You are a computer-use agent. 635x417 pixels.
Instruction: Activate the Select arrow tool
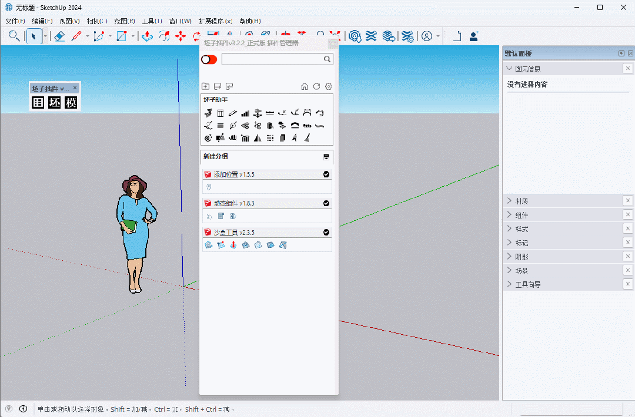click(34, 36)
